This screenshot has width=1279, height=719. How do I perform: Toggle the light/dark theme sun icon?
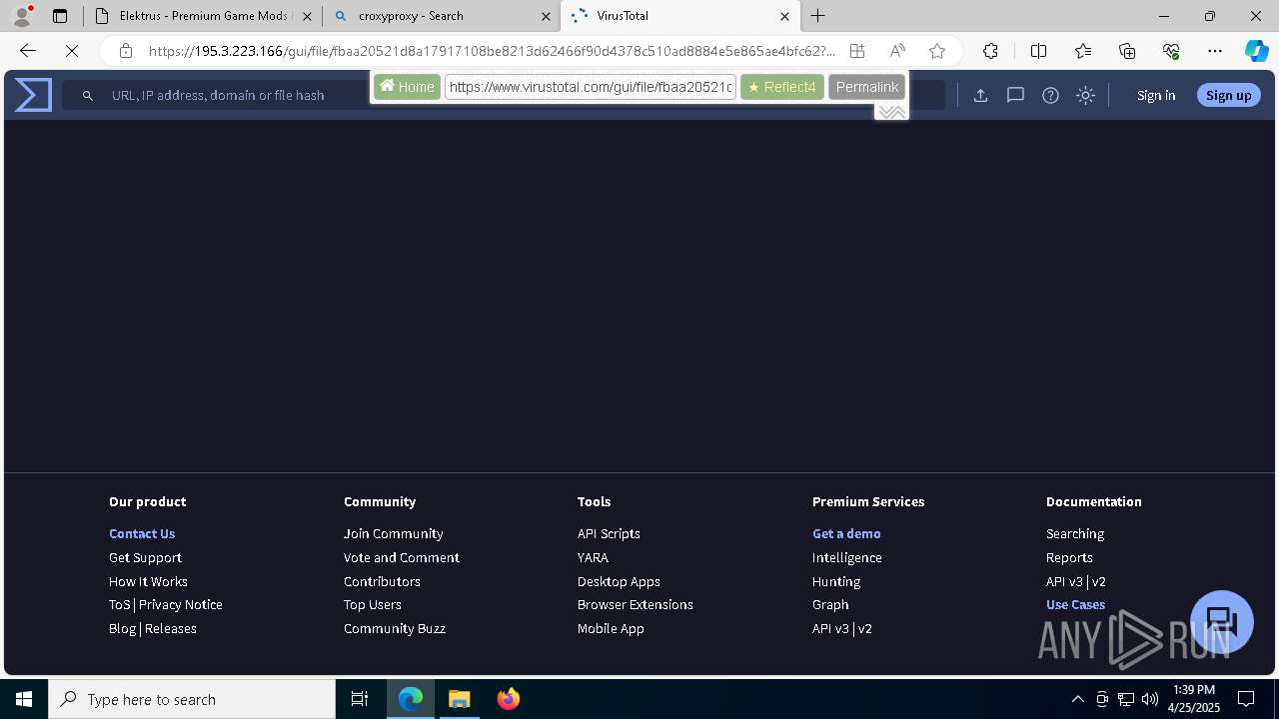[x=1086, y=95]
